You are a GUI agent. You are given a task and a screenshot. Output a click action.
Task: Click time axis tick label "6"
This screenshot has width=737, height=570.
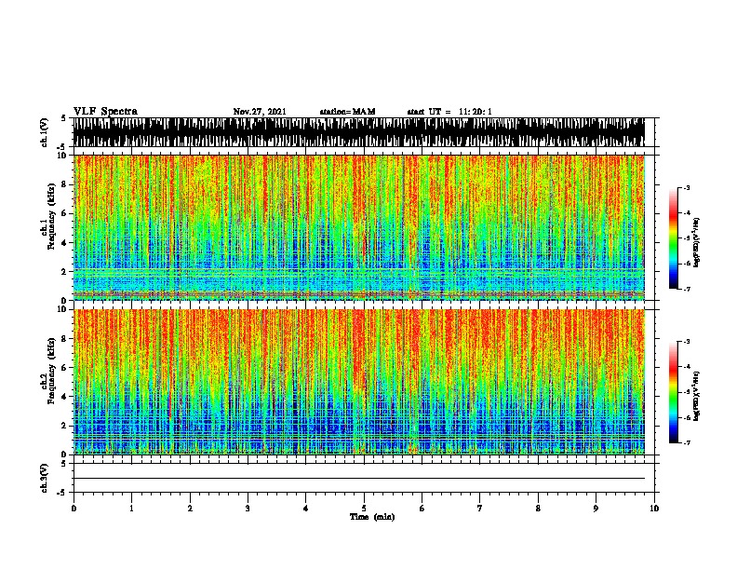(x=422, y=509)
